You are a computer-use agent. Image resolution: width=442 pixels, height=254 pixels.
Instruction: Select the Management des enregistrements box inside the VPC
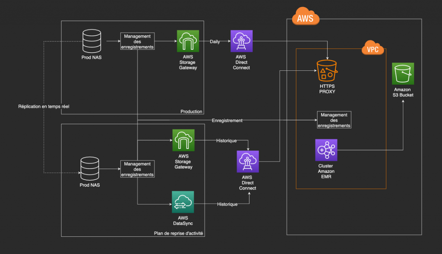tap(334, 120)
